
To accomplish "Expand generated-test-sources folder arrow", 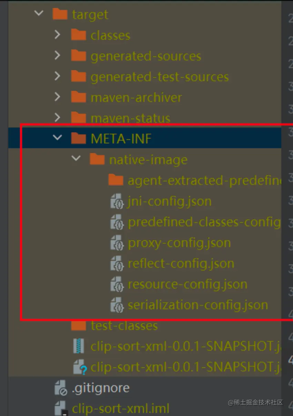I will [58, 76].
